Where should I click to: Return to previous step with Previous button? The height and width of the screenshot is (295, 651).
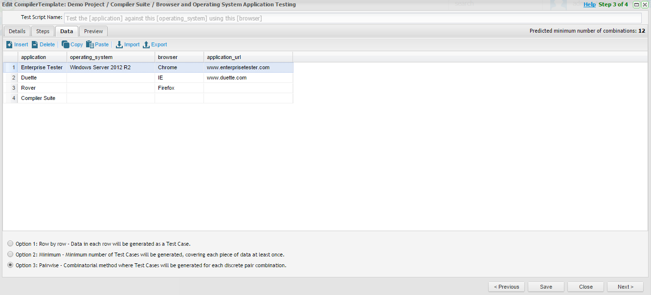pyautogui.click(x=506, y=287)
